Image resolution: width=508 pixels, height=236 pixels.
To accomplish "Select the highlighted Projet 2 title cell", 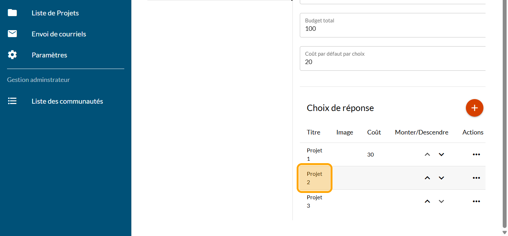I will (x=314, y=178).
